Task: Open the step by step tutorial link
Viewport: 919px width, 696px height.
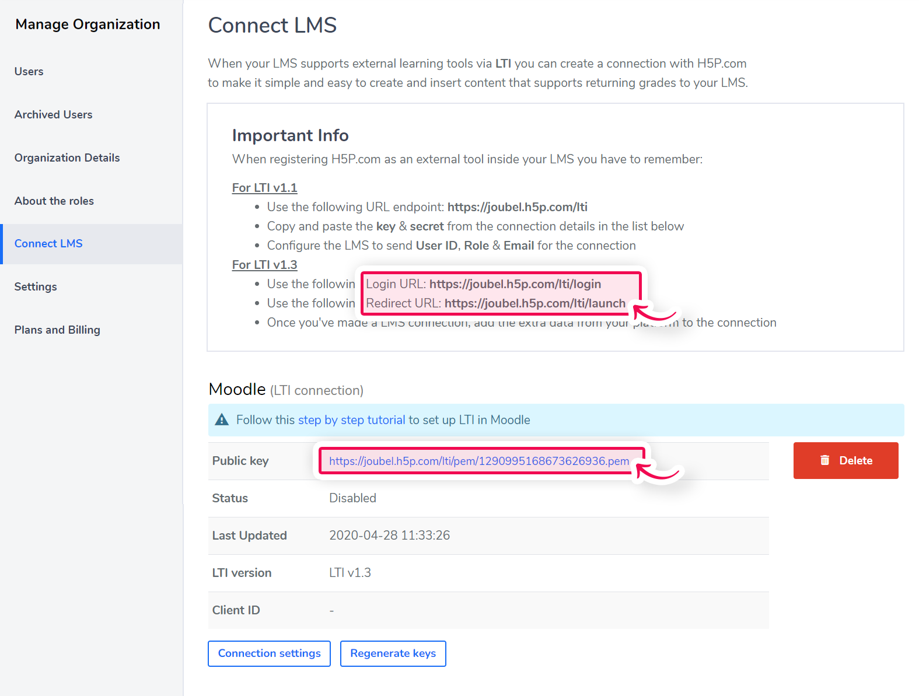Action: click(351, 420)
